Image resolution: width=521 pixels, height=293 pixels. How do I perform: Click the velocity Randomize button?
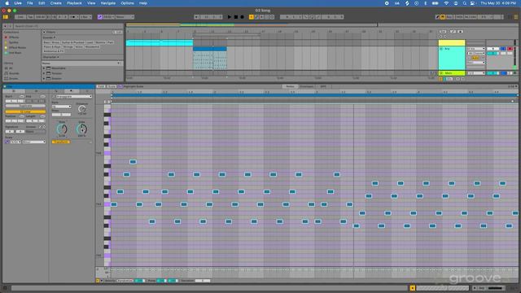[125, 281]
